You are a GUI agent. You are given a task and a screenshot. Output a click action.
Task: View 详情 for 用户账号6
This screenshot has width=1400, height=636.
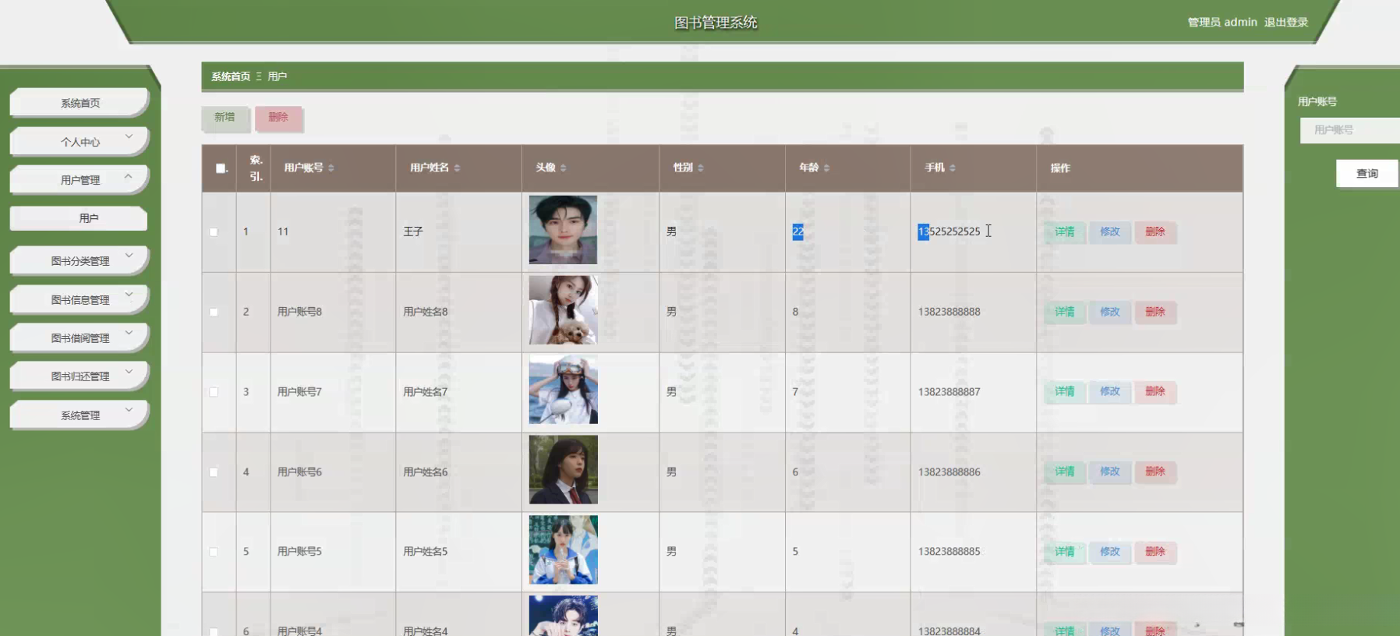[1065, 472]
